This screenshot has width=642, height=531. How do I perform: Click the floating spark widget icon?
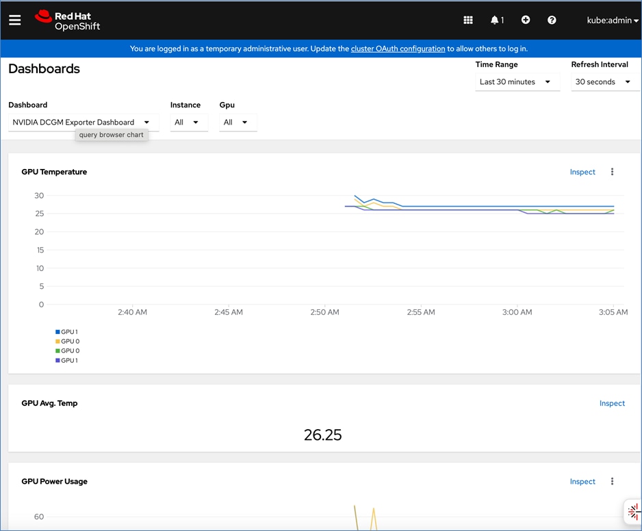633,511
